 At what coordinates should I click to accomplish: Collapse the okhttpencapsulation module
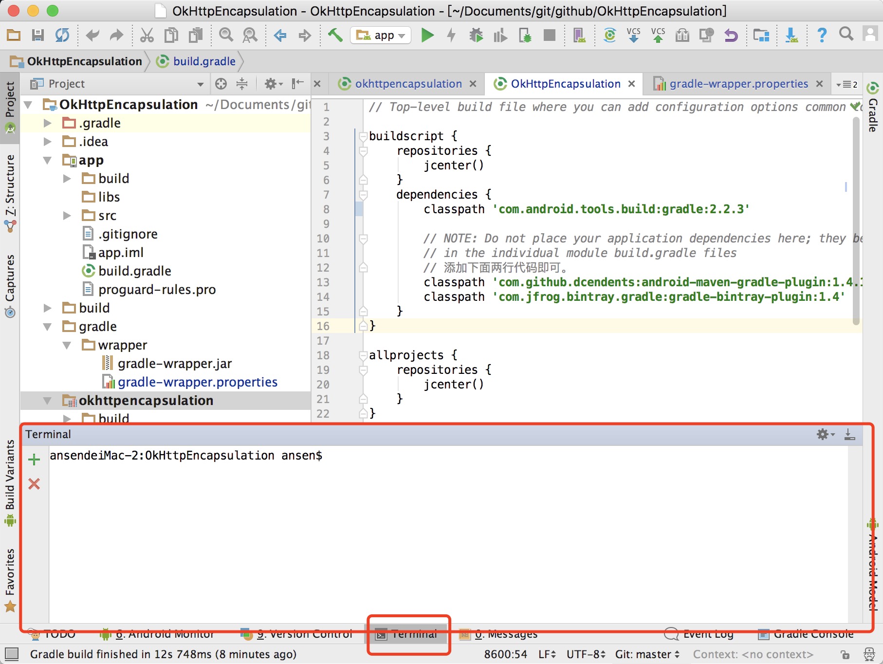[47, 401]
